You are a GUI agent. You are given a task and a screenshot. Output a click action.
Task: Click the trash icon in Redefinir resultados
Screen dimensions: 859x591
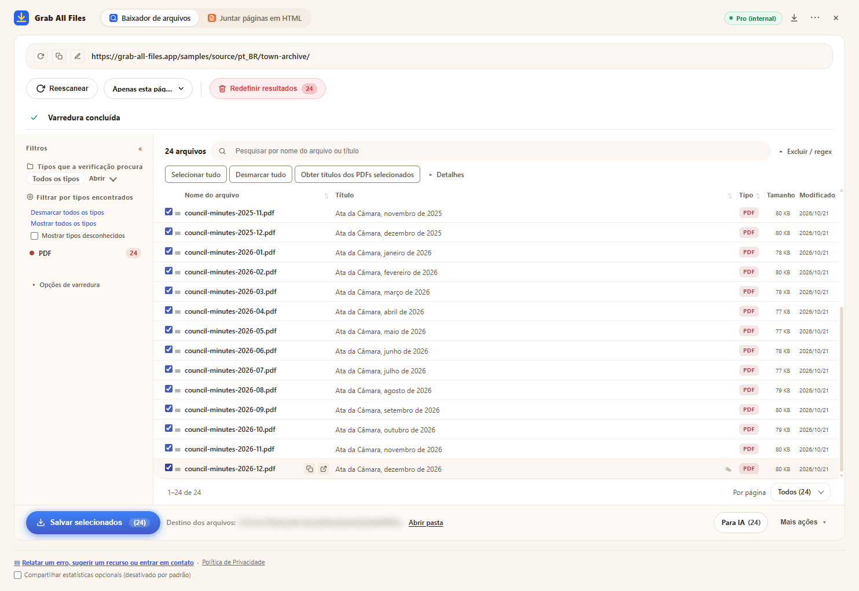(x=222, y=89)
